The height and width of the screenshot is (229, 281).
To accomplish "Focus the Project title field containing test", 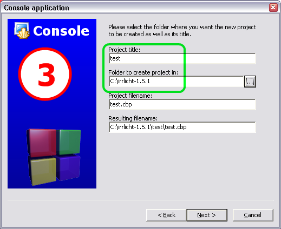I will pos(182,58).
